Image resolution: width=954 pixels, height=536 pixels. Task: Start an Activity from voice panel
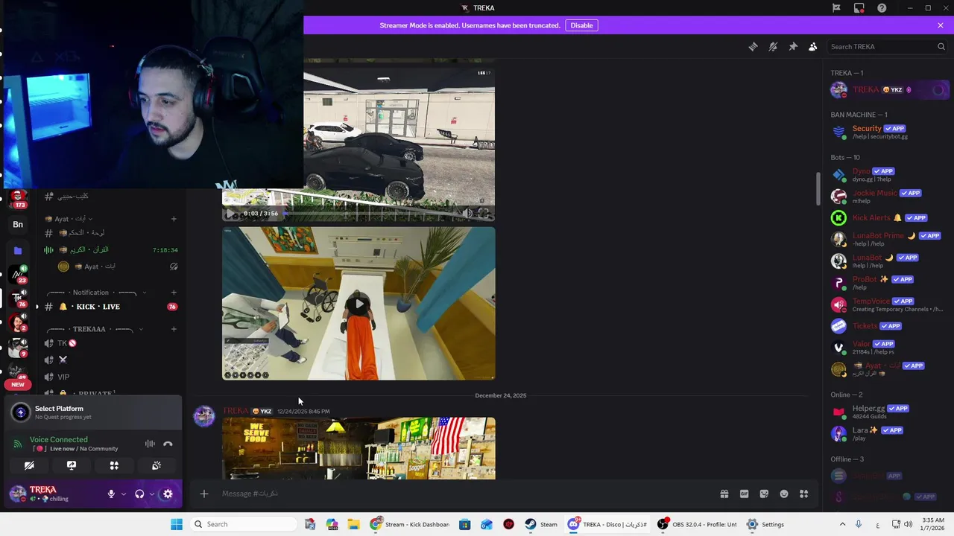click(114, 465)
